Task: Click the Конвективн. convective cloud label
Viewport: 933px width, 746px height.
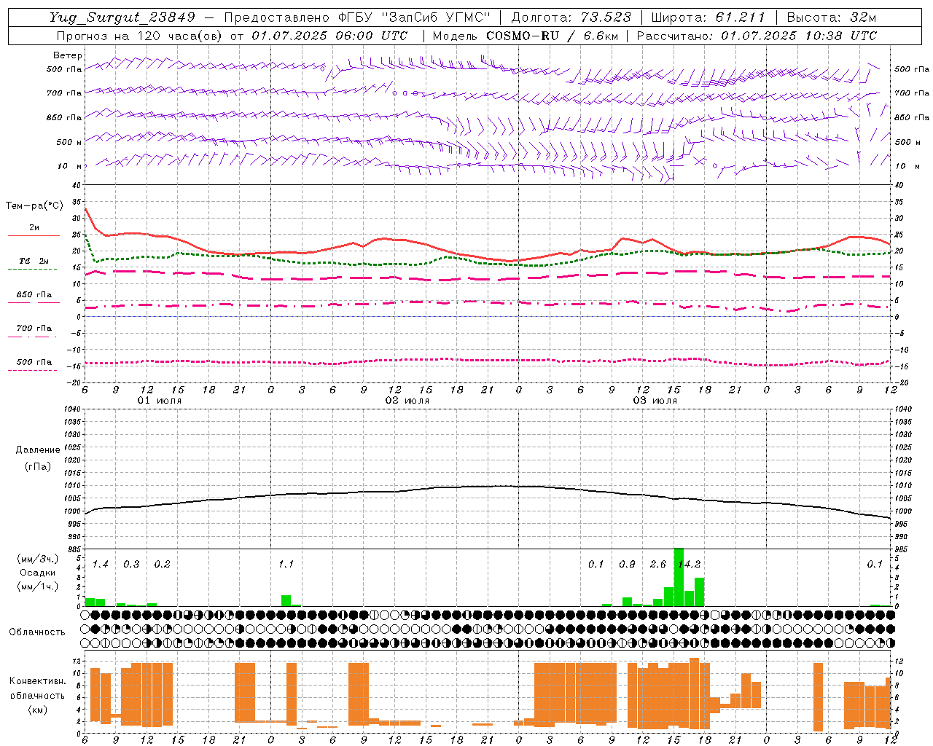Action: [37, 681]
